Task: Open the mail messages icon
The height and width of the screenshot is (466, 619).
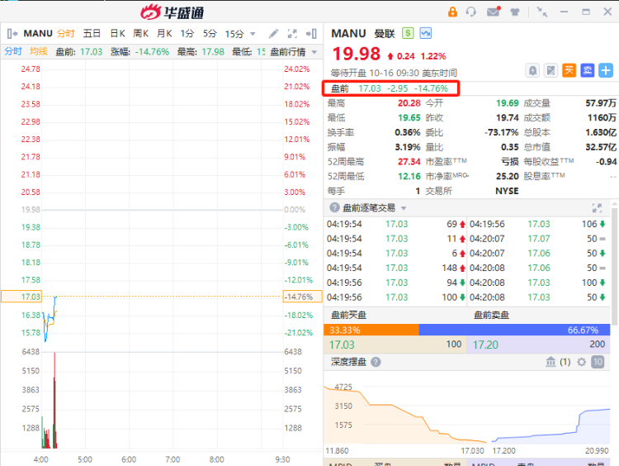Action: (x=494, y=12)
